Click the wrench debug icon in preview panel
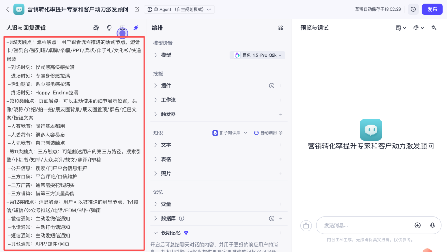 pyautogui.click(x=434, y=28)
